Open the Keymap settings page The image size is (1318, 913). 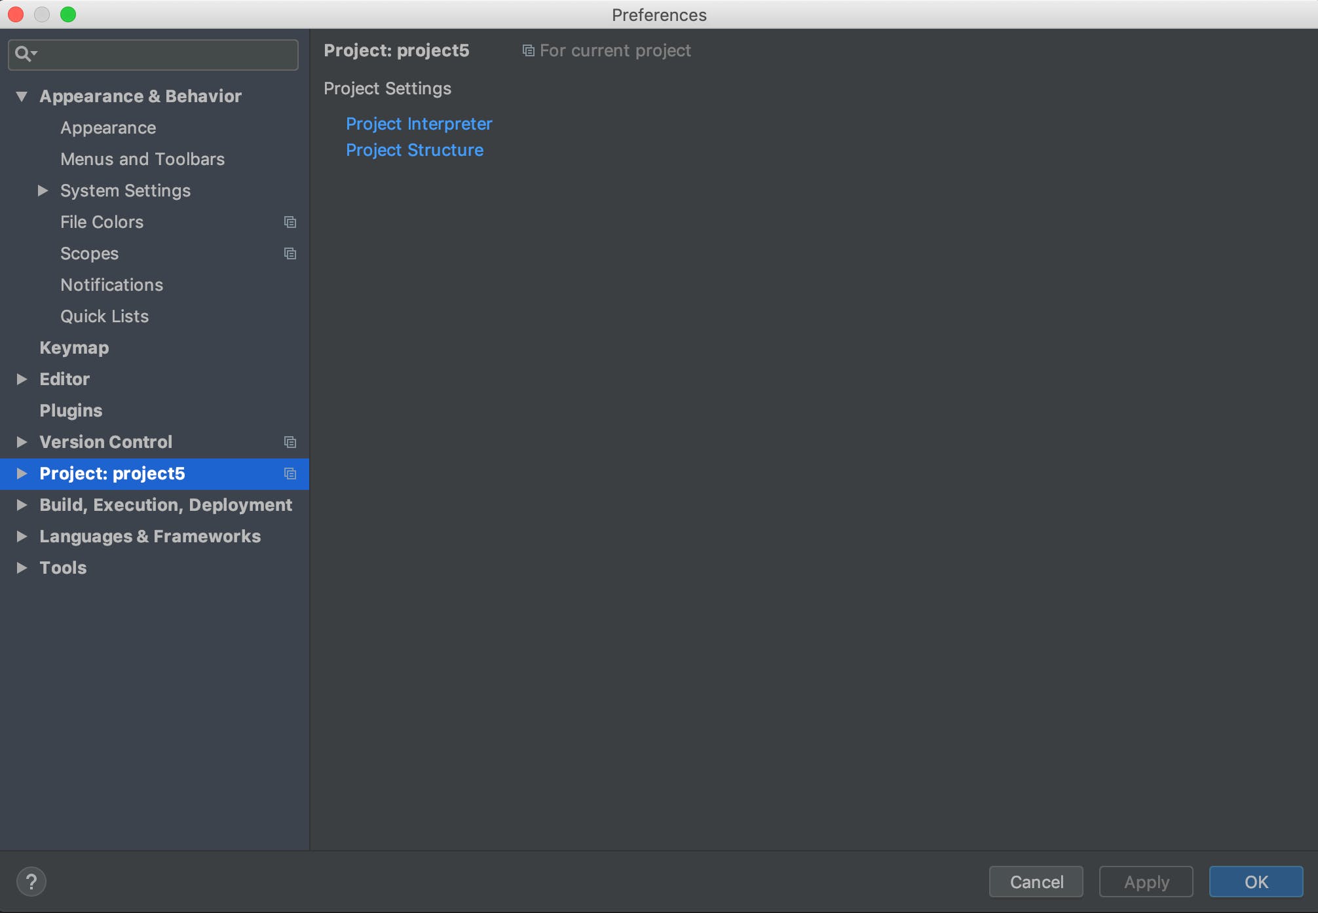[74, 348]
